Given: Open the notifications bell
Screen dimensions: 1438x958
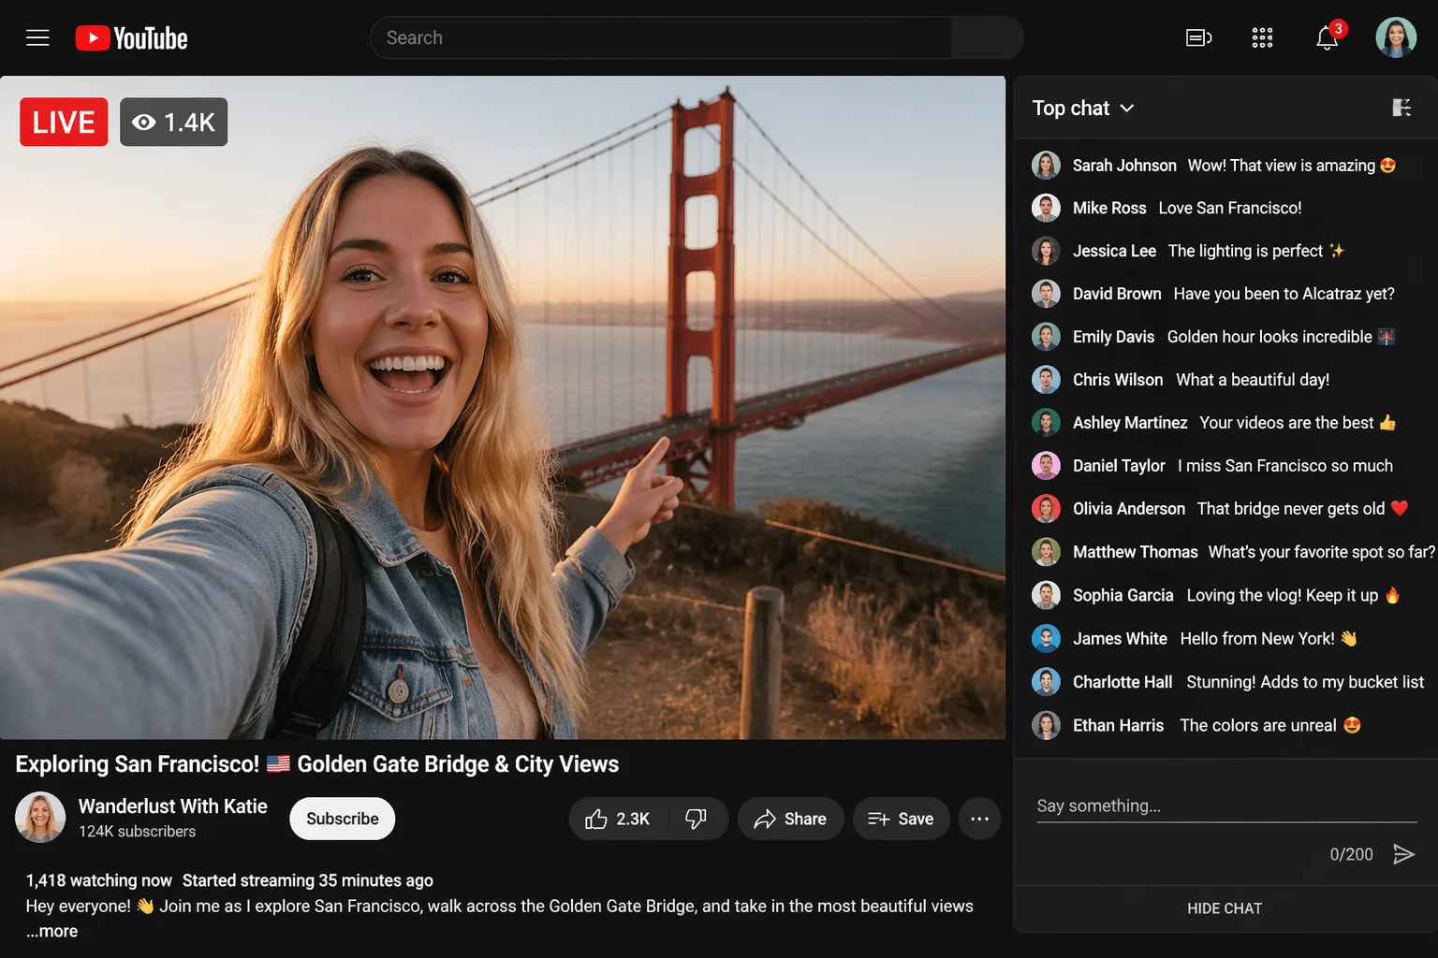Looking at the screenshot, I should (x=1327, y=38).
